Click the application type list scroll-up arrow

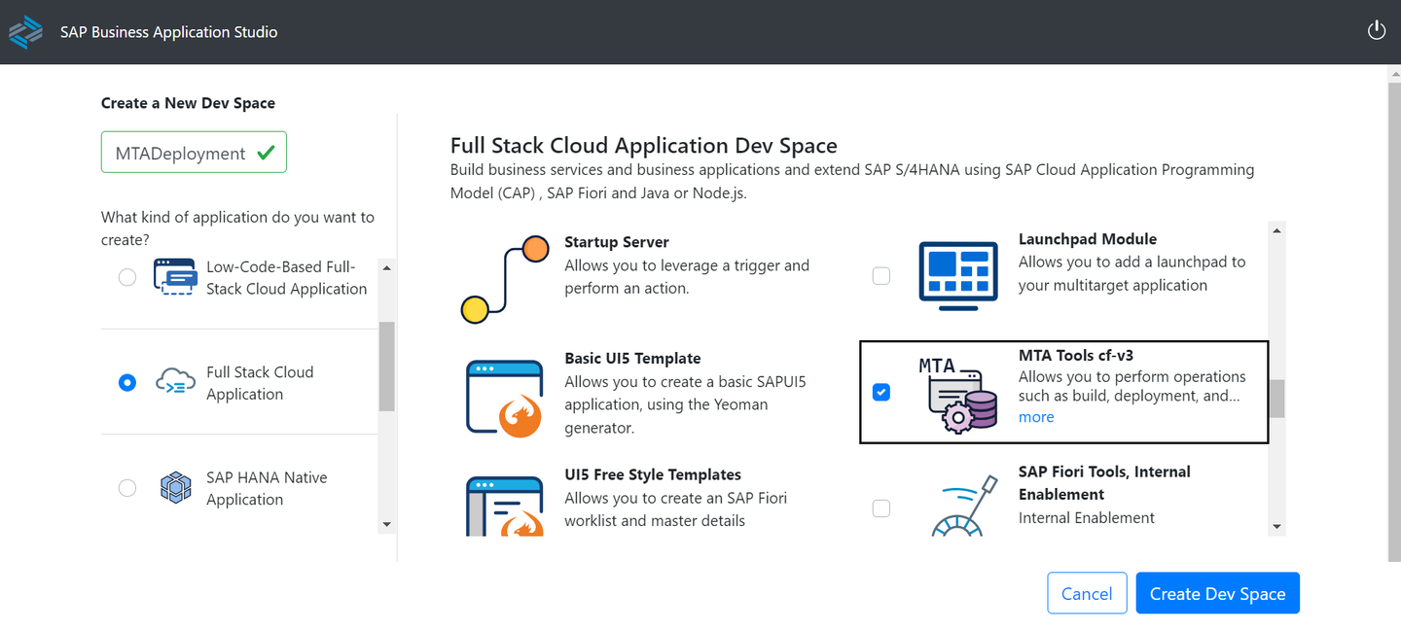point(386,267)
